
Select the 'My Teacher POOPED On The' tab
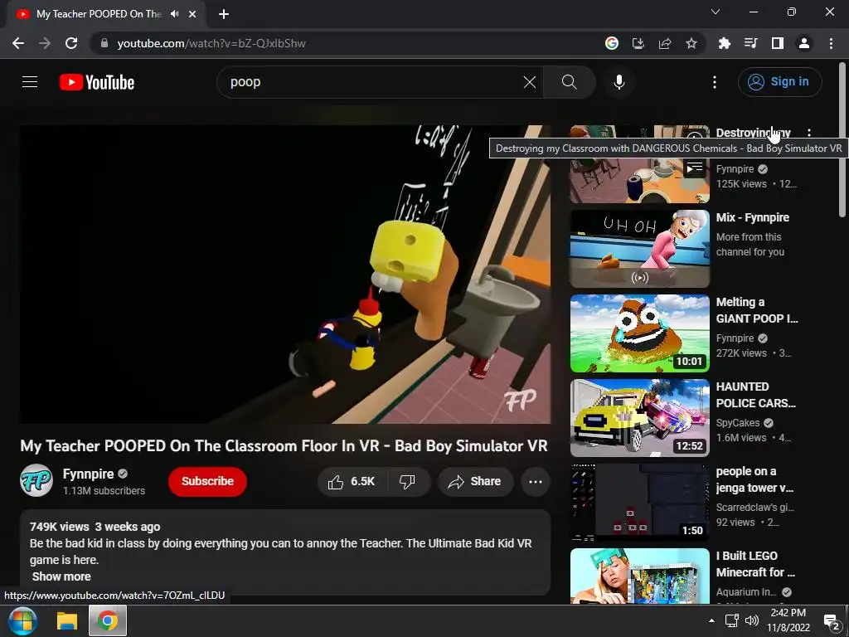coord(99,14)
